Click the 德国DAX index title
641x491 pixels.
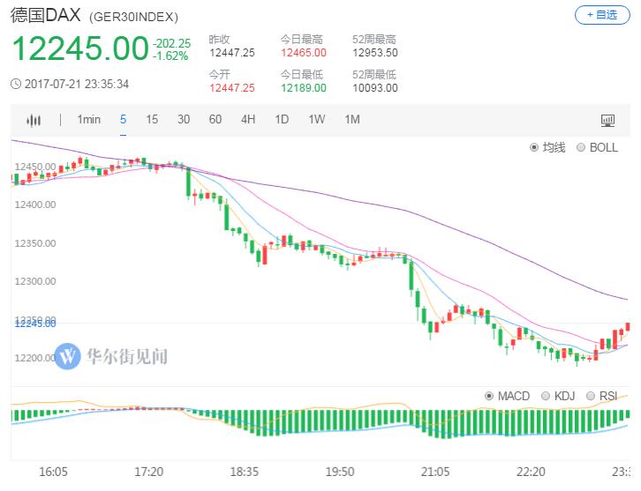pyautogui.click(x=45, y=15)
